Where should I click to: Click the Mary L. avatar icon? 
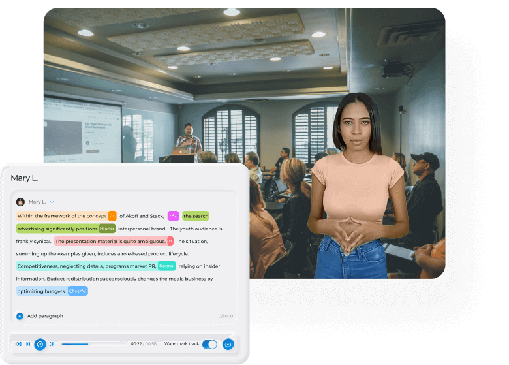[20, 202]
